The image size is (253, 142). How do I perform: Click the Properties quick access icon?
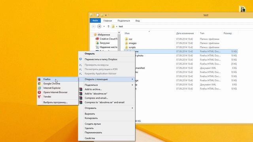[98, 15]
